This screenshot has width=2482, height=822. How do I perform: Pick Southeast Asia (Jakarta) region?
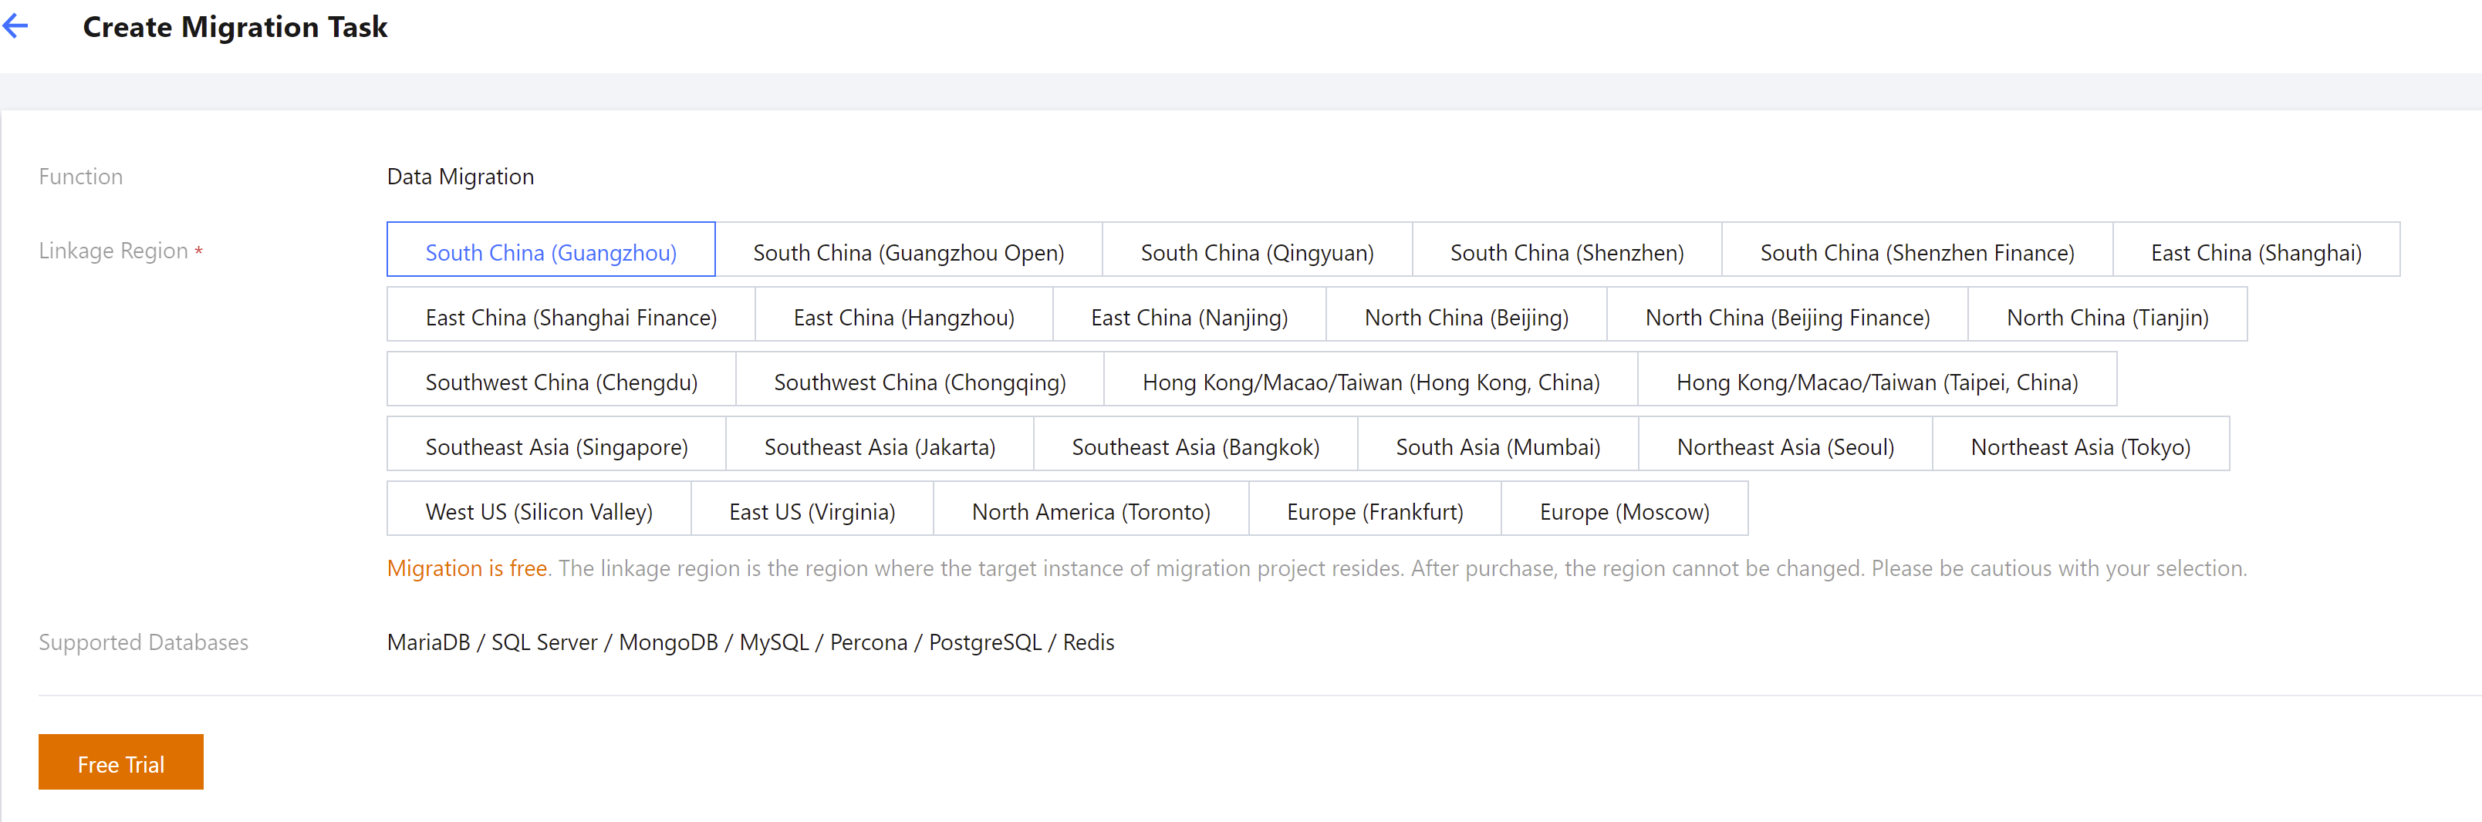pos(880,443)
